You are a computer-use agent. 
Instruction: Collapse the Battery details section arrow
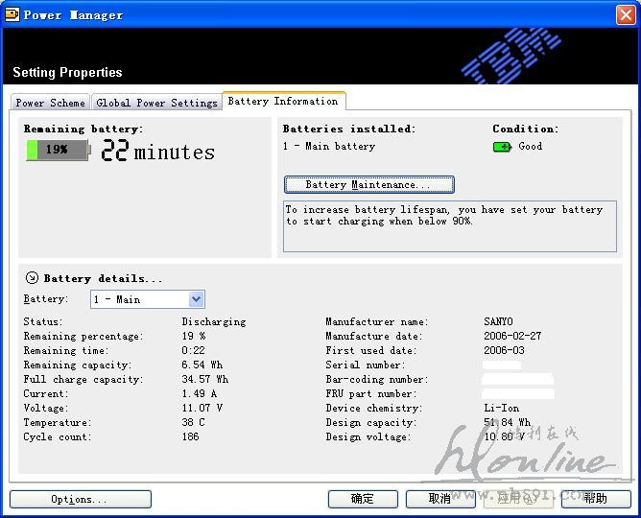[31, 278]
